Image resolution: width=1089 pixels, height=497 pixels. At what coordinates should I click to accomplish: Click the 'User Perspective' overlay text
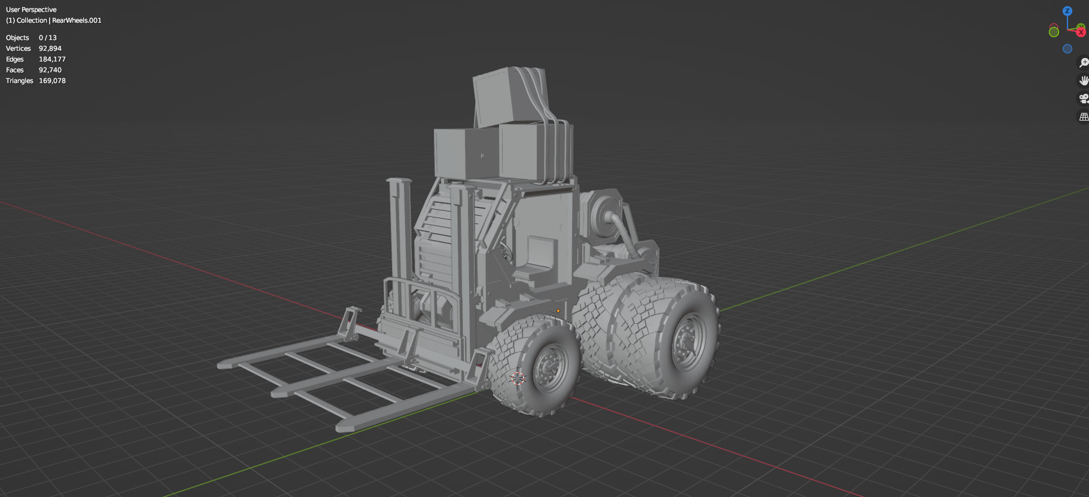[31, 10]
